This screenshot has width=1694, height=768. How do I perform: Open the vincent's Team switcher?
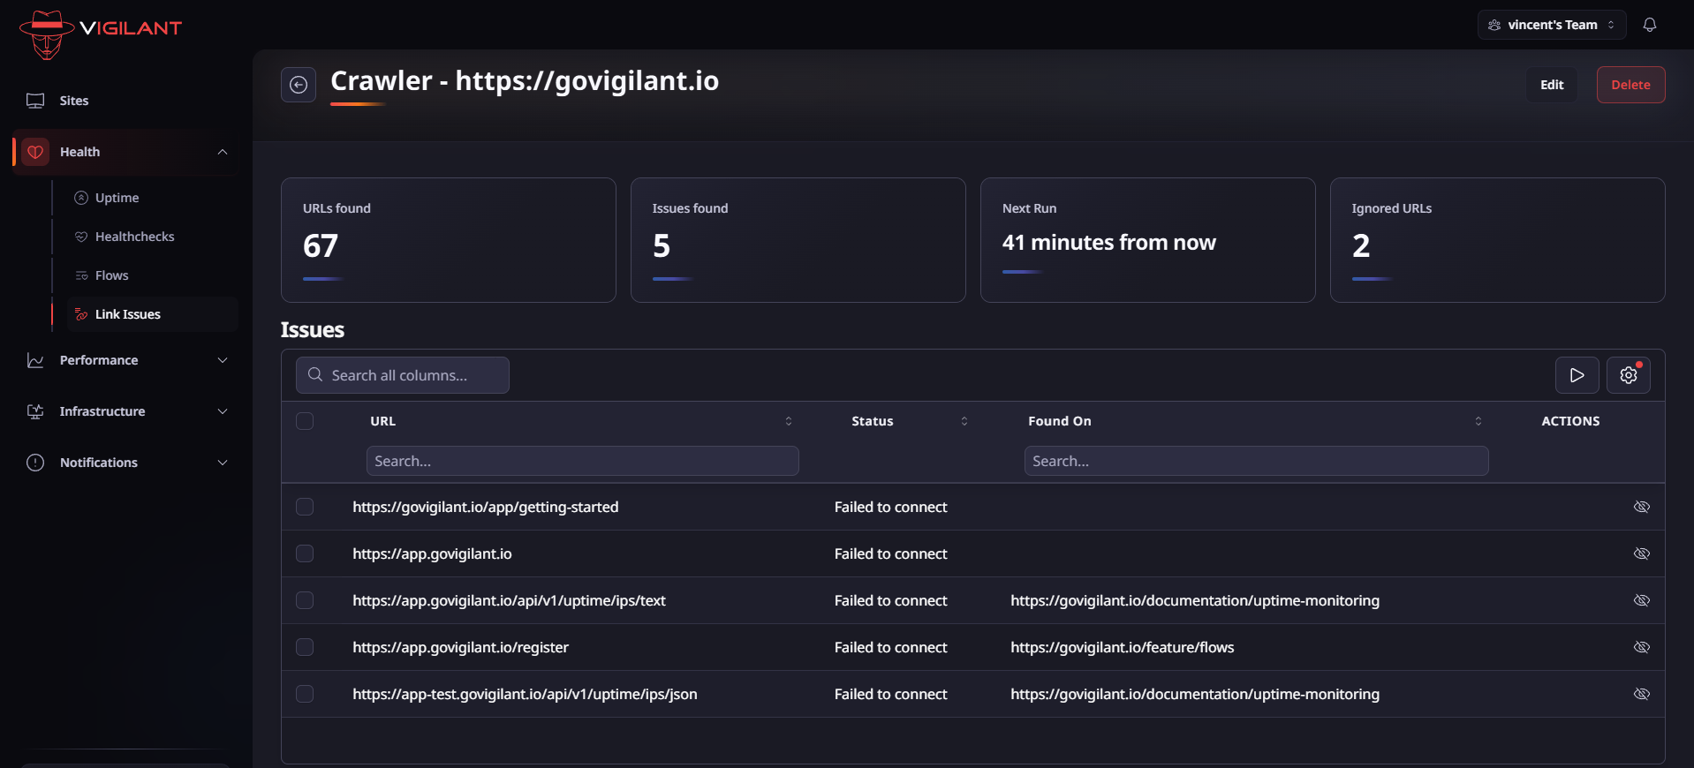(1551, 25)
